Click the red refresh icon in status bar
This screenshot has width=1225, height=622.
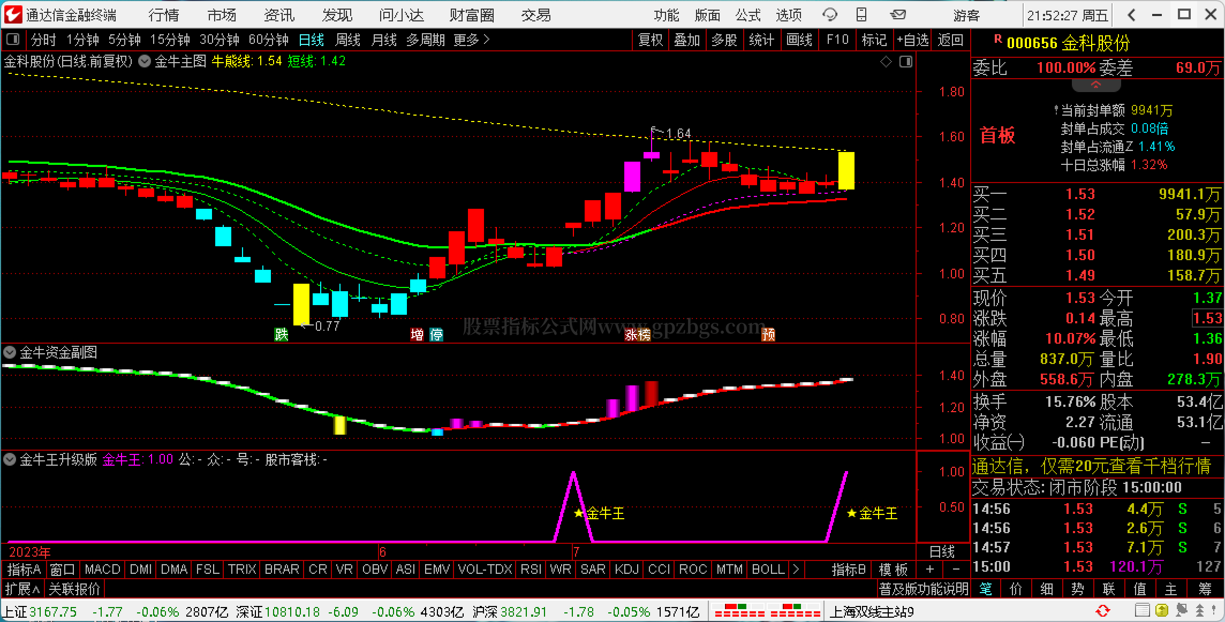tap(1103, 611)
